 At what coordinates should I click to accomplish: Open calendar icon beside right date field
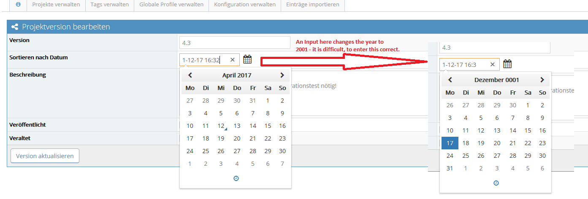tap(507, 64)
